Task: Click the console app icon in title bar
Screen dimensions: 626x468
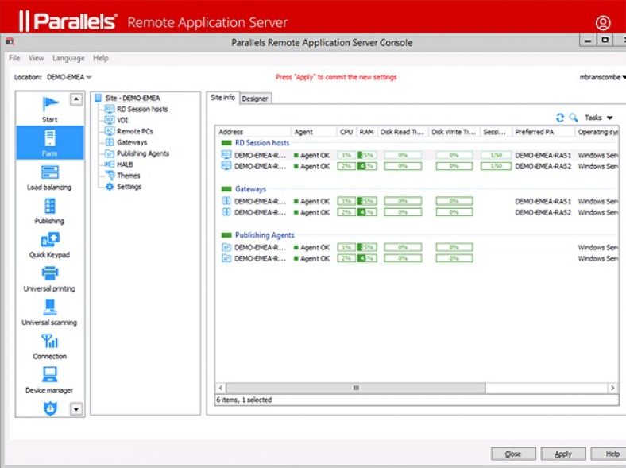Action: (10, 41)
